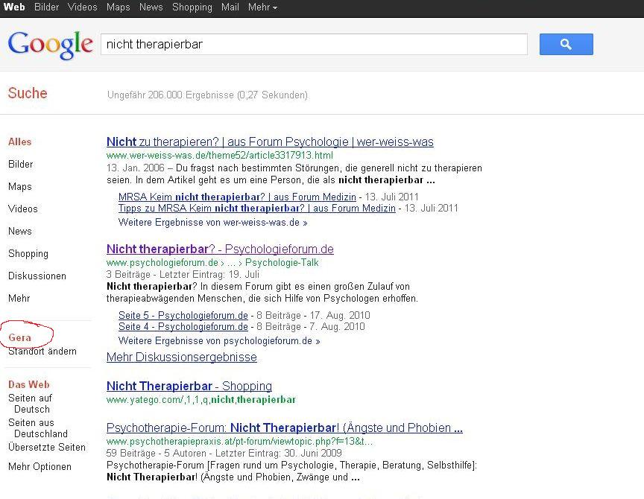This screenshot has height=499, width=644.
Task: Expand Mehr Optionen in sidebar
Action: point(40,466)
